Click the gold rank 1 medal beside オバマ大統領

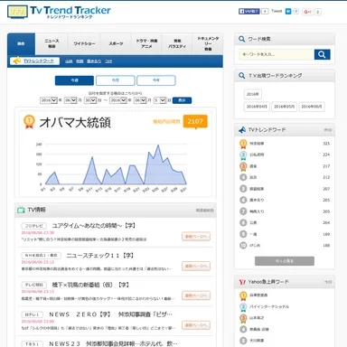[x=29, y=122]
